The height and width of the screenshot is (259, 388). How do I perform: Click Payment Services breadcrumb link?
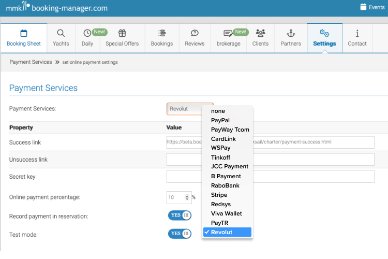point(31,62)
